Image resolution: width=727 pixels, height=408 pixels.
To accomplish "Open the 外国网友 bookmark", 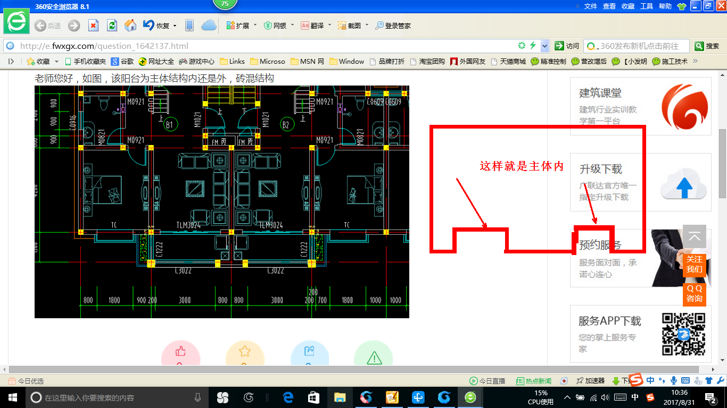I will [468, 62].
